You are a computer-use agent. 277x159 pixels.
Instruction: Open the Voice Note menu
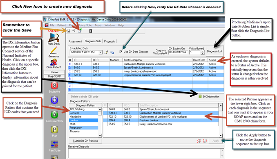[x=85, y=25]
